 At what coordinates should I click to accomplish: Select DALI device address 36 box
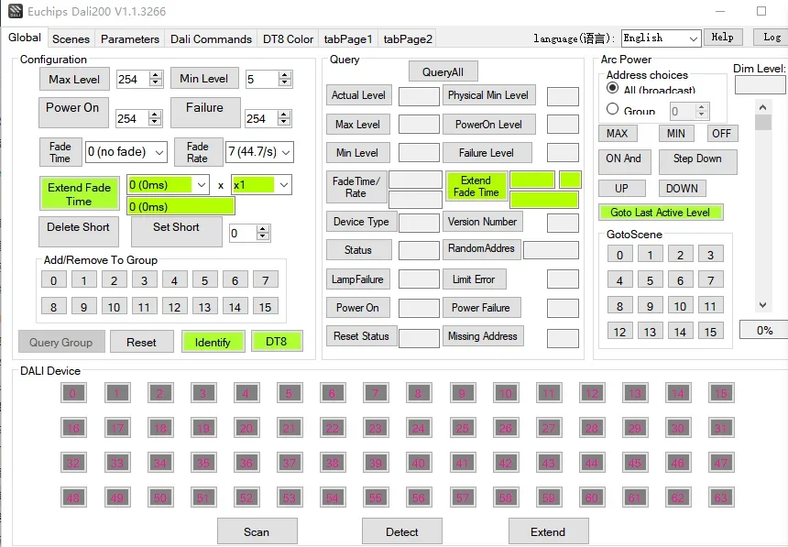click(246, 463)
